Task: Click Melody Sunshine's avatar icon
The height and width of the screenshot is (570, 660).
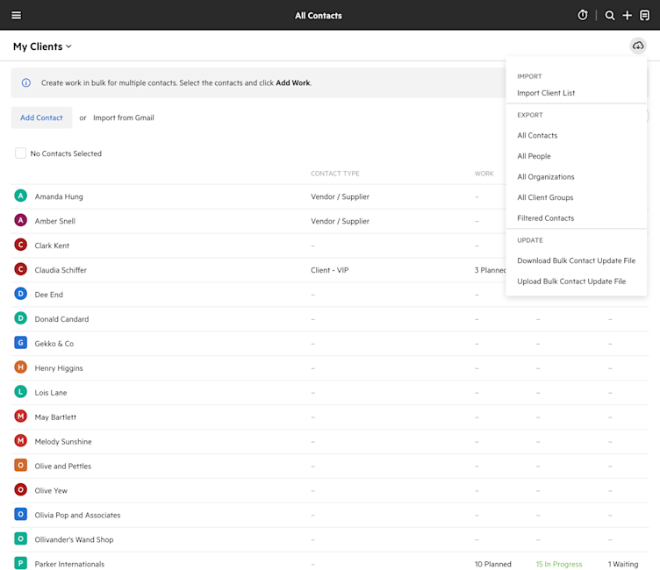Action: 21,440
